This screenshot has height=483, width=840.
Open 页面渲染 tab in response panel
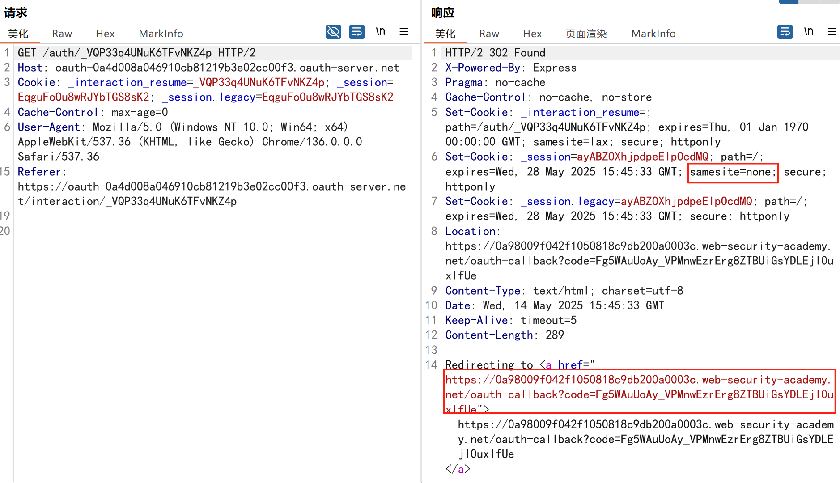(586, 34)
